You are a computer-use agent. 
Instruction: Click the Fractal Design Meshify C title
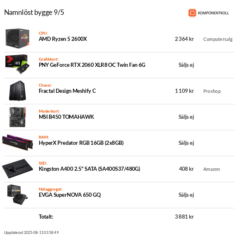[x=67, y=91]
